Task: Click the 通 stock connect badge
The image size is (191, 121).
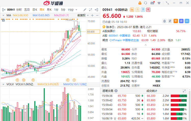Action: point(143,10)
